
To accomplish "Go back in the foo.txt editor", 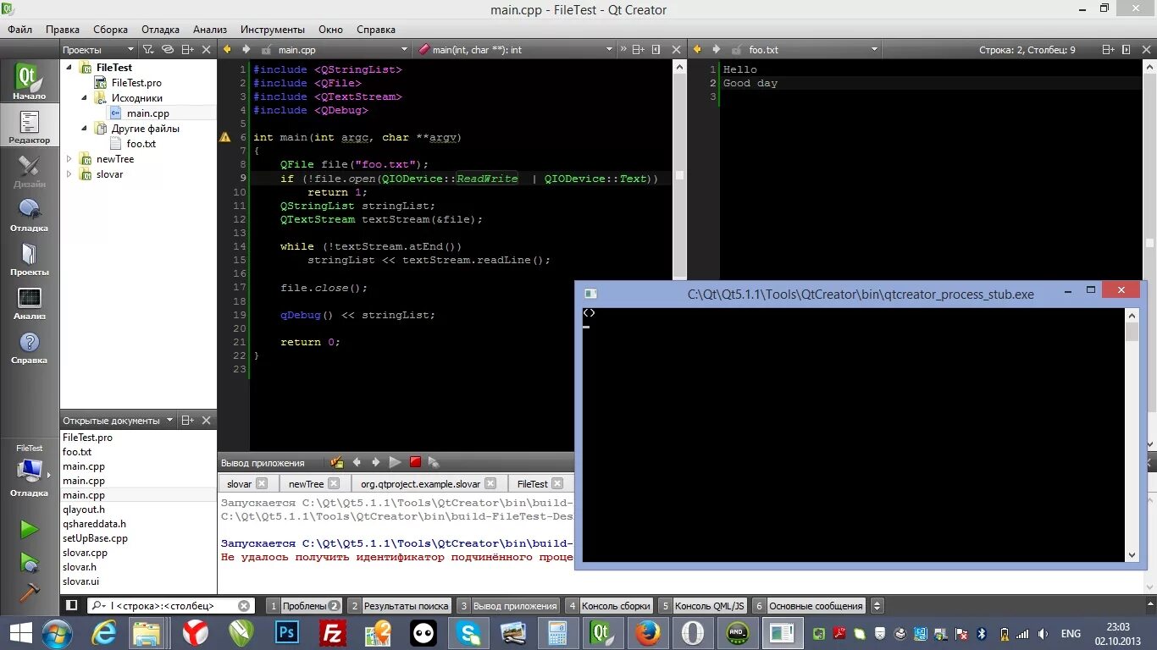I will 698,50.
